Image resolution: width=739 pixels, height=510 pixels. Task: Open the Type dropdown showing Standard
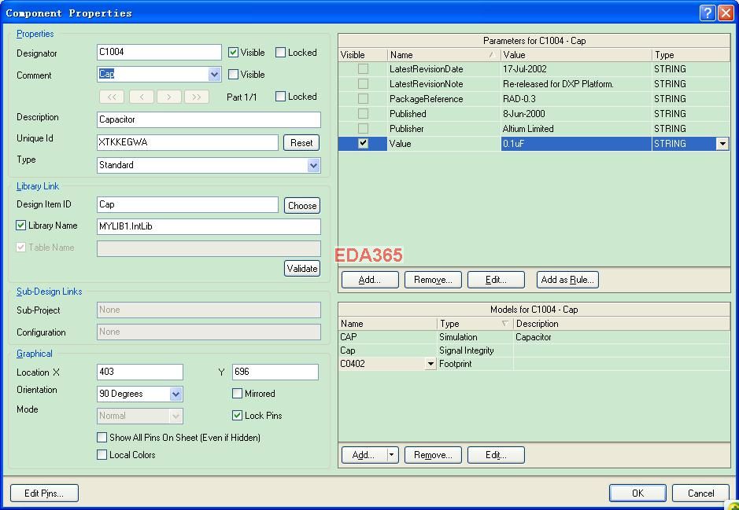(x=313, y=166)
